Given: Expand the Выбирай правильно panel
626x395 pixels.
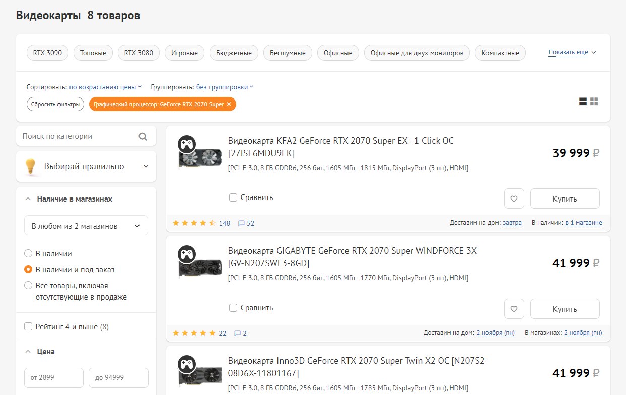Looking at the screenshot, I should (x=86, y=166).
